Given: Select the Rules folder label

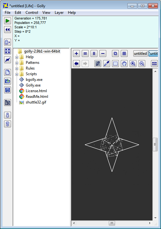Looking at the screenshot, I should [30, 68].
